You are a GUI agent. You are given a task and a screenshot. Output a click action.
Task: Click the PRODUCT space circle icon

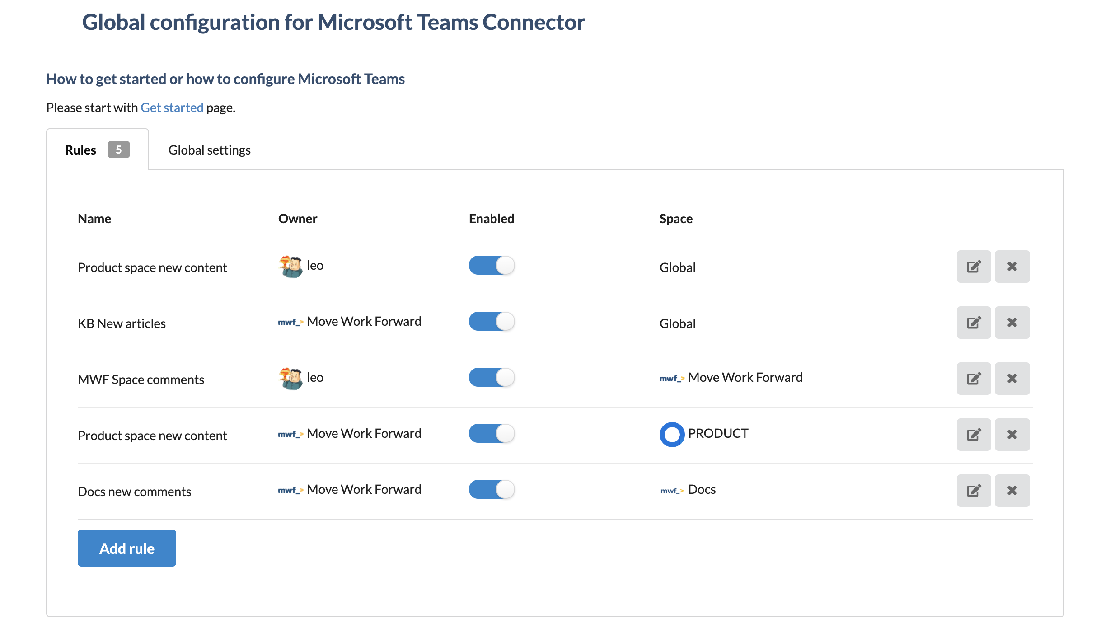pos(672,434)
